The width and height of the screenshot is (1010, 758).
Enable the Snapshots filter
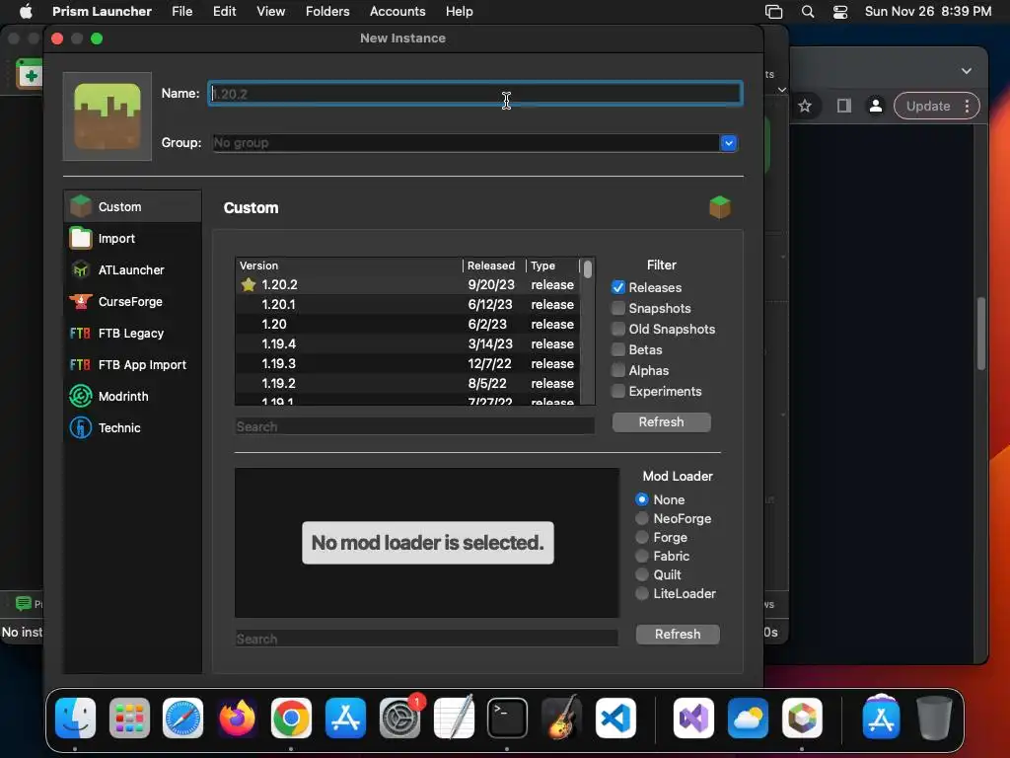tap(617, 308)
